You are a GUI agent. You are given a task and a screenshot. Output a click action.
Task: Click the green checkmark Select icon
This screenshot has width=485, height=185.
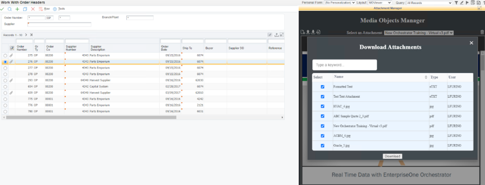[x=2, y=9]
